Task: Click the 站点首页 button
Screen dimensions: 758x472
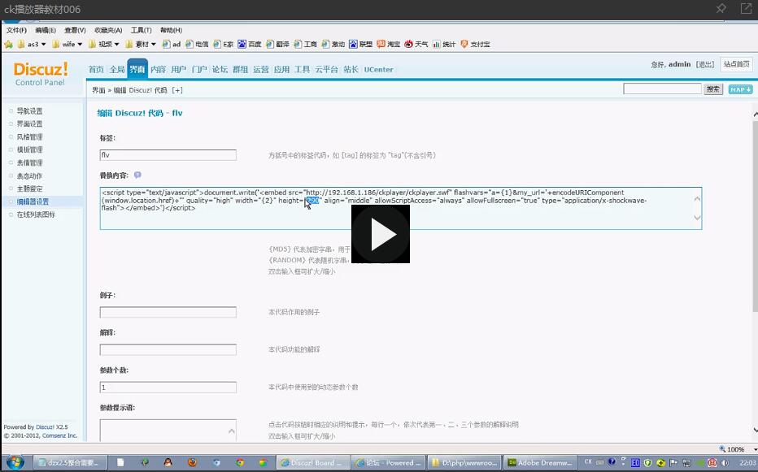Action: tap(736, 64)
